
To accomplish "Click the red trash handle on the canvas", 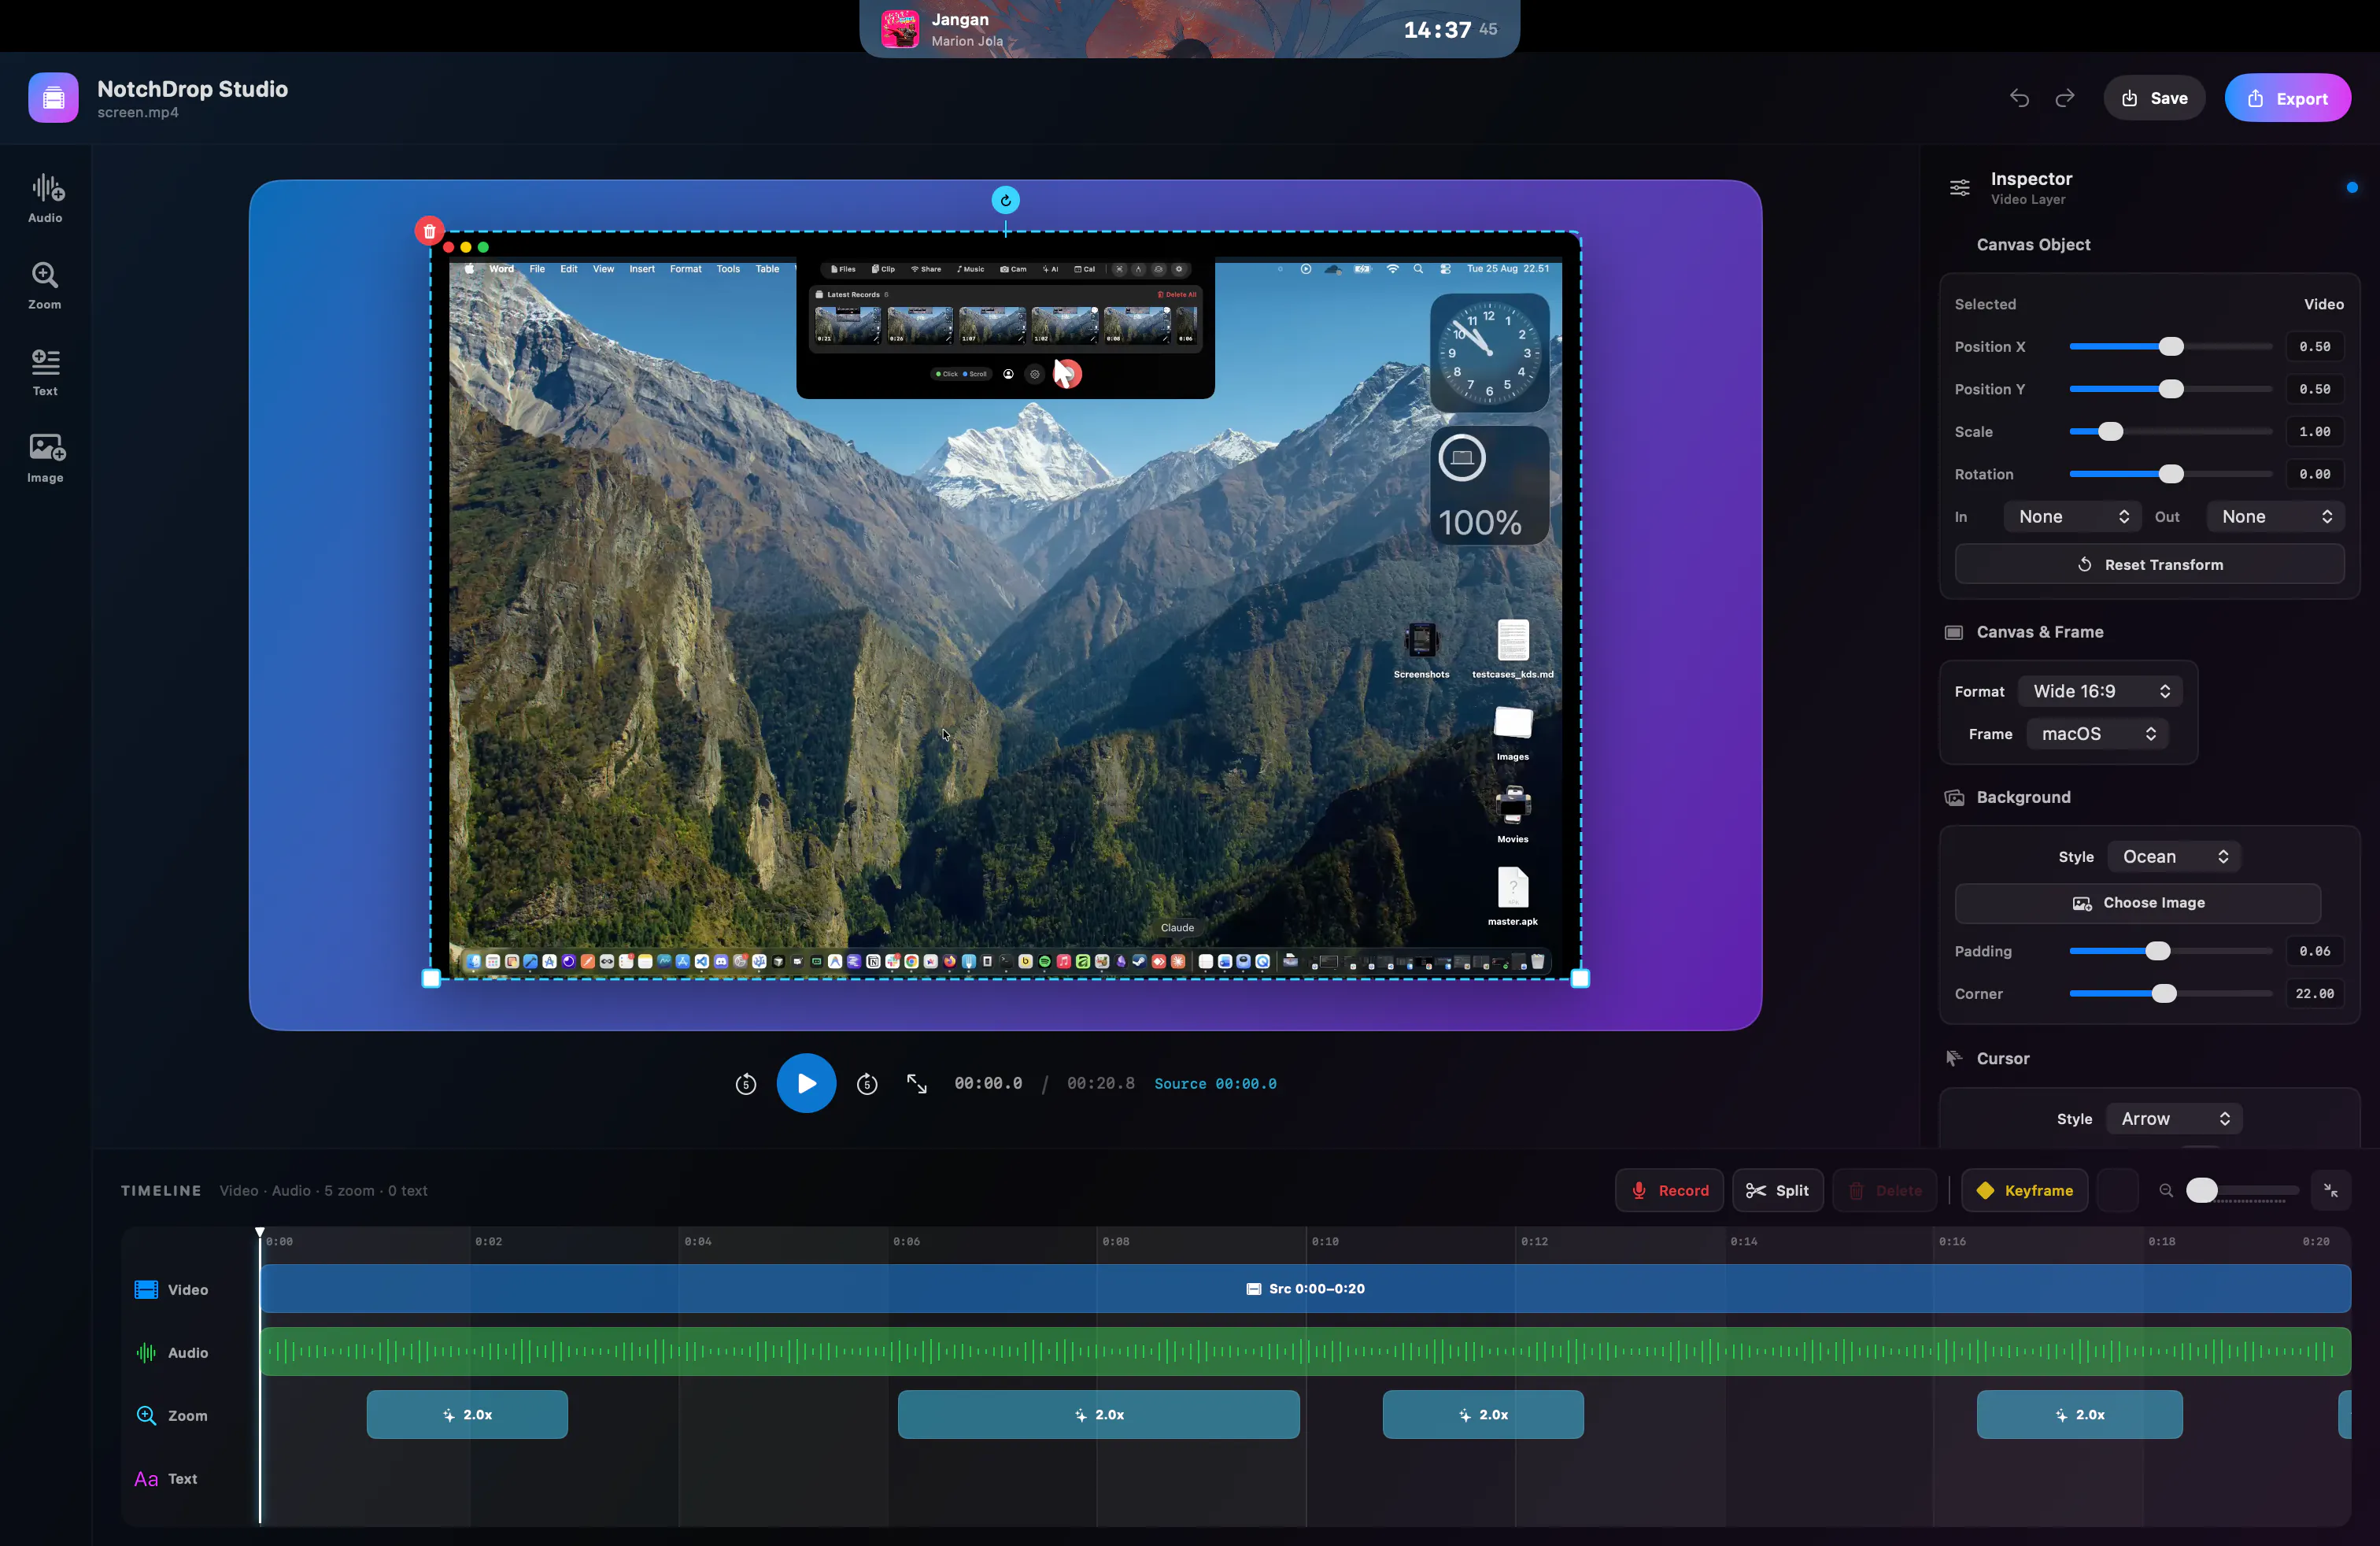I will (x=429, y=231).
